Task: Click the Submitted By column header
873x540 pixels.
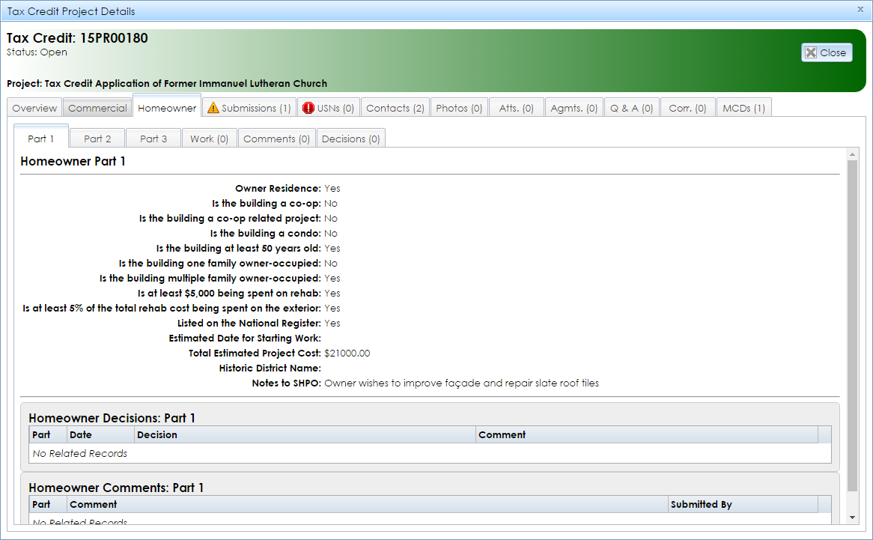Action: (x=743, y=504)
